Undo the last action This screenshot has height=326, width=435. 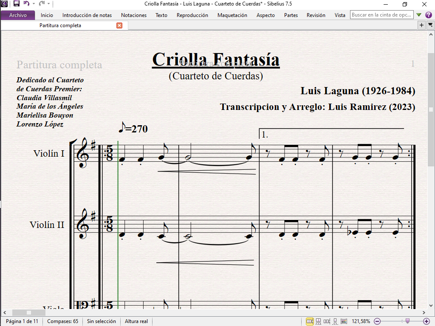[26, 3]
